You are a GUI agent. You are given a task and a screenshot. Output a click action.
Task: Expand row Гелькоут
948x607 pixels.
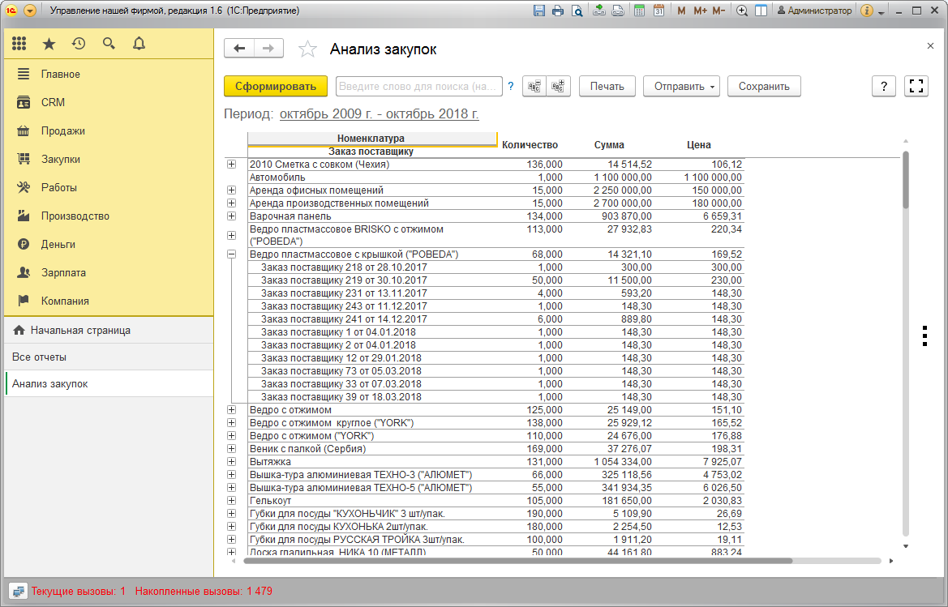coord(232,501)
